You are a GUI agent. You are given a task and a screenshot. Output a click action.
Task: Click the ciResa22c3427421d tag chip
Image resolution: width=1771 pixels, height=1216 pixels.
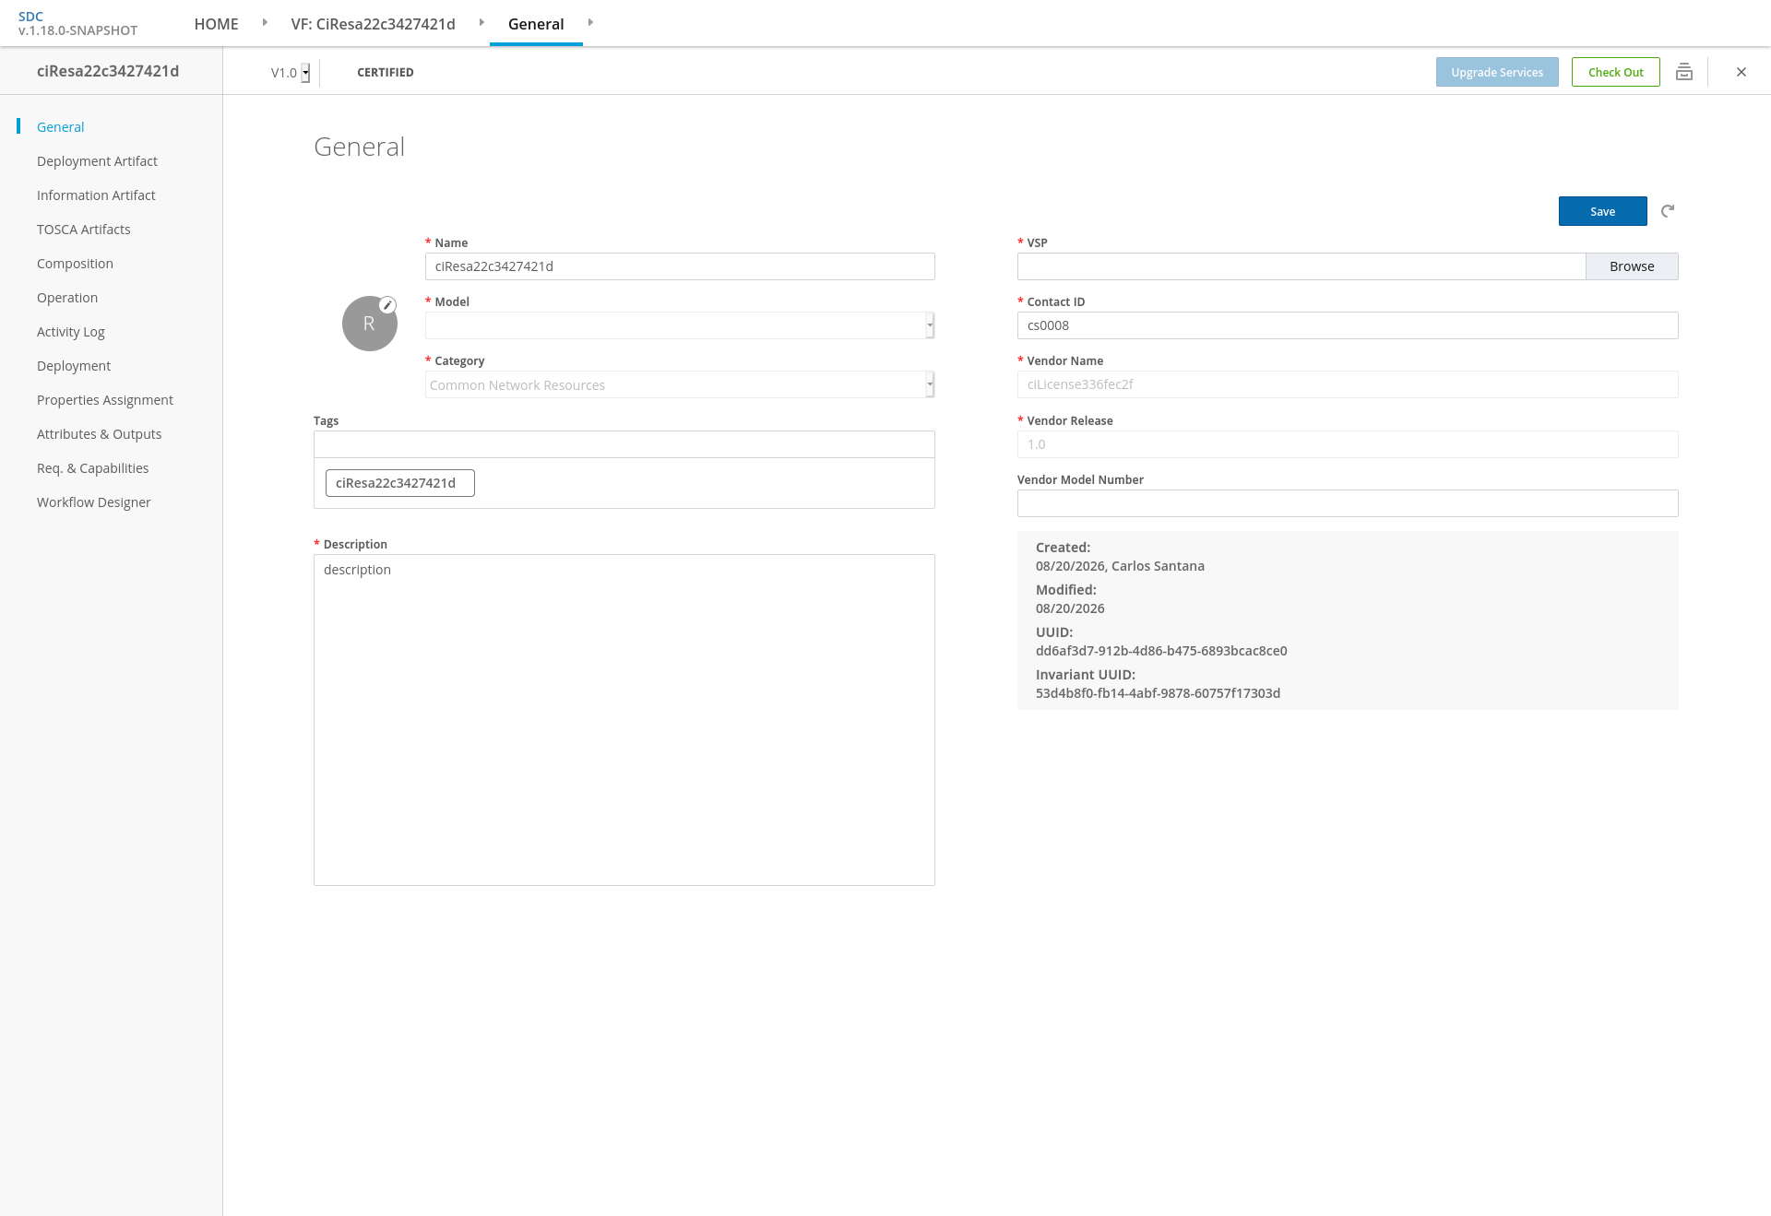[x=399, y=483]
